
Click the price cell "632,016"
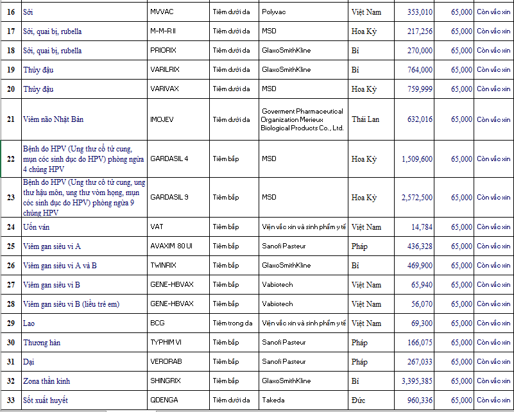(414, 119)
